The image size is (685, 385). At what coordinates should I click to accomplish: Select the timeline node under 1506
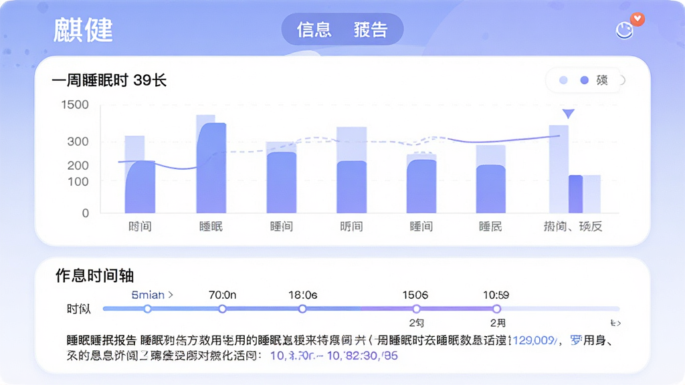tap(416, 309)
